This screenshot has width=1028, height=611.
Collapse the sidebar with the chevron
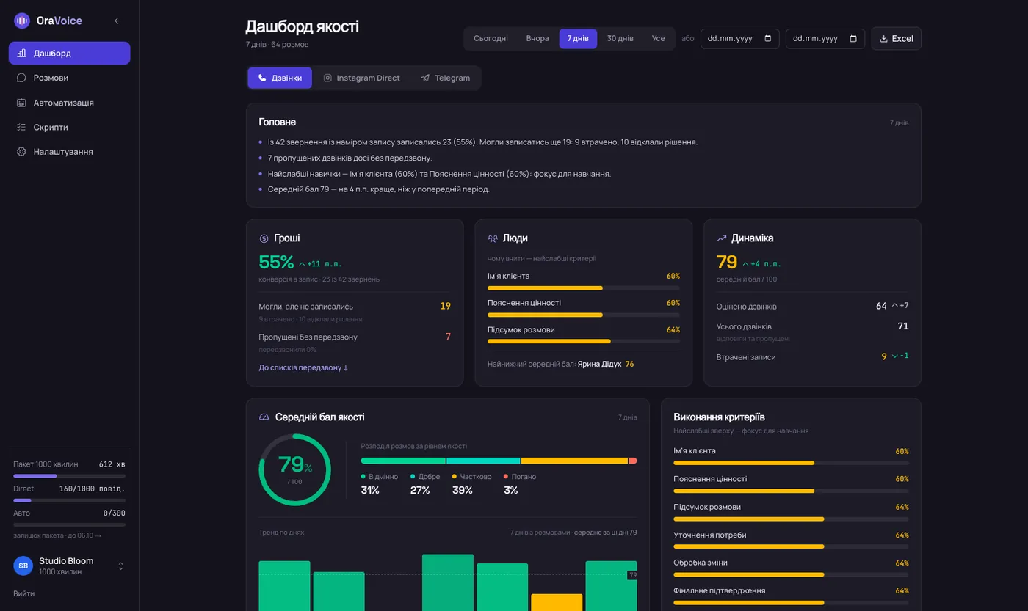pos(116,21)
